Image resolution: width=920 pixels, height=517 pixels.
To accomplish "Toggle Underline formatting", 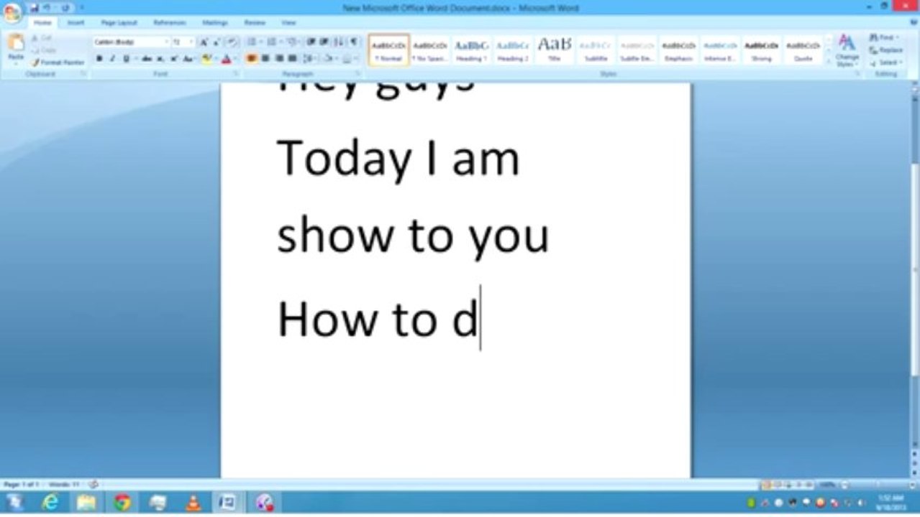I will [127, 59].
